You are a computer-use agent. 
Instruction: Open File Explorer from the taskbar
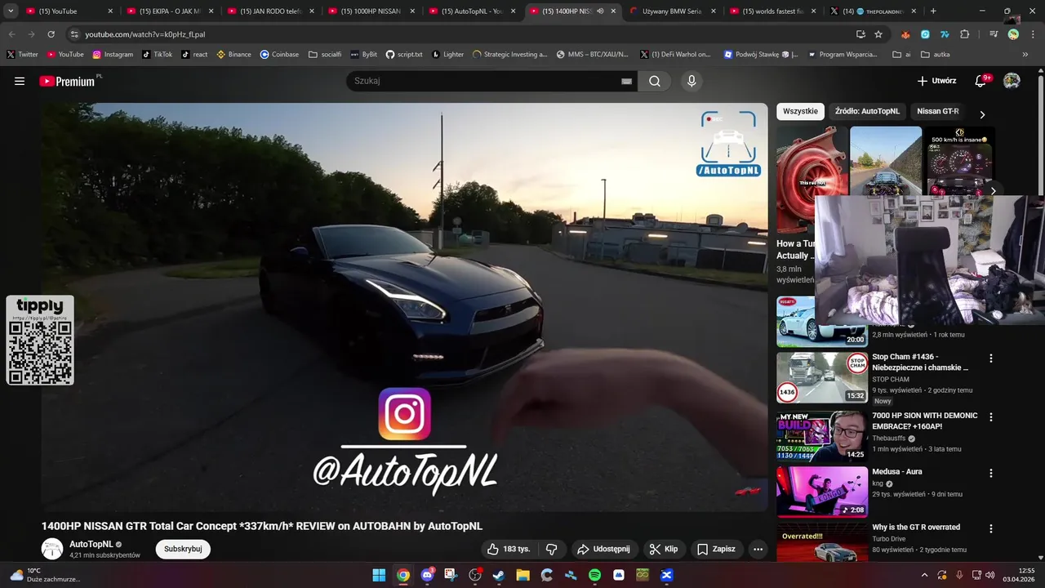(x=522, y=575)
